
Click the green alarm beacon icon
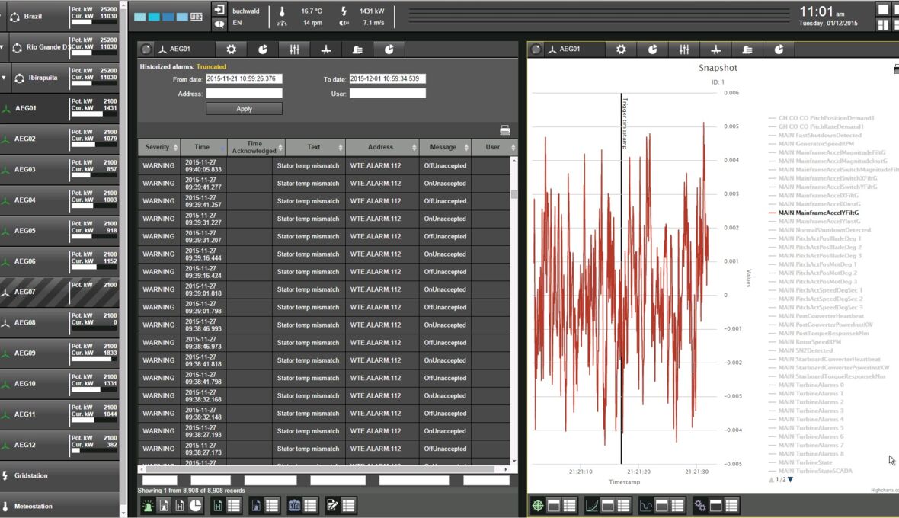coord(148,505)
